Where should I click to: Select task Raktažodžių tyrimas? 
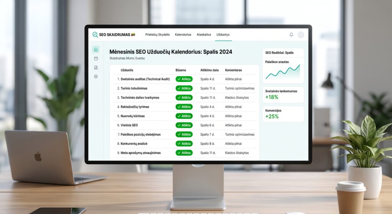click(x=135, y=107)
